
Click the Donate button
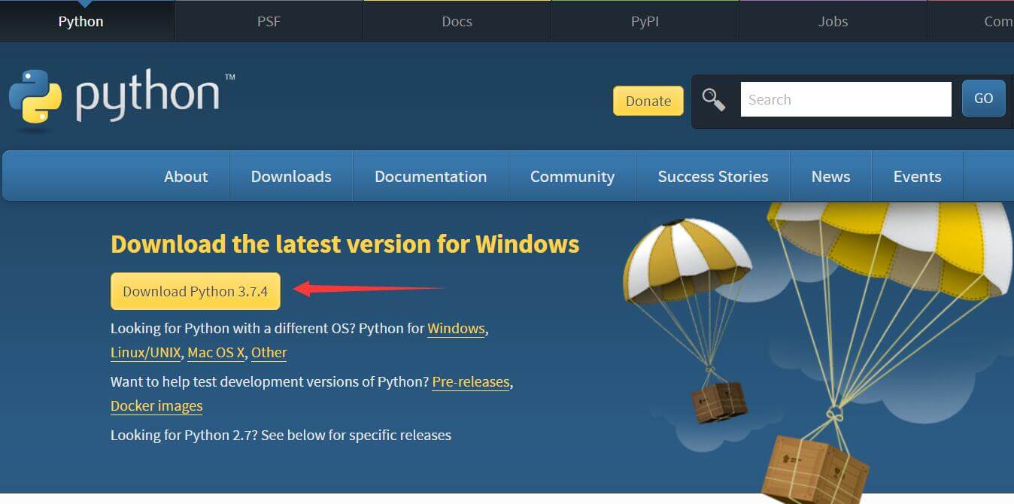click(648, 101)
